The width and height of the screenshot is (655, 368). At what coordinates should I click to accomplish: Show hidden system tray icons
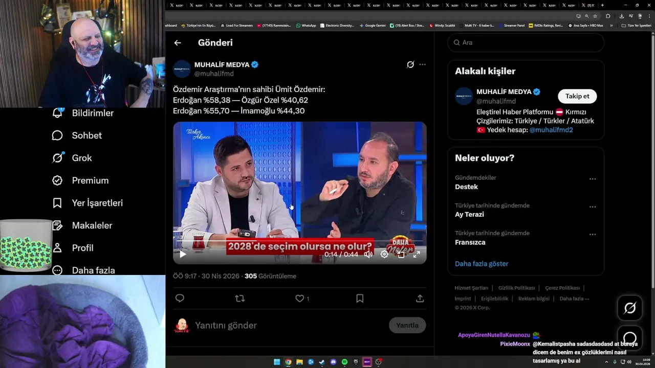[607, 362]
